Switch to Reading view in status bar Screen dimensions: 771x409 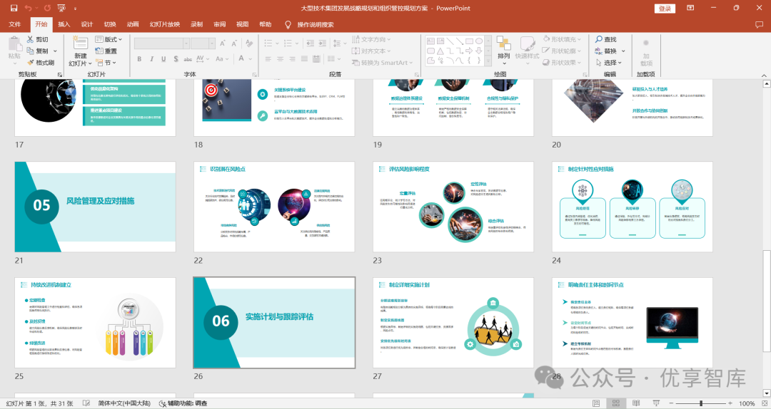(x=636, y=403)
